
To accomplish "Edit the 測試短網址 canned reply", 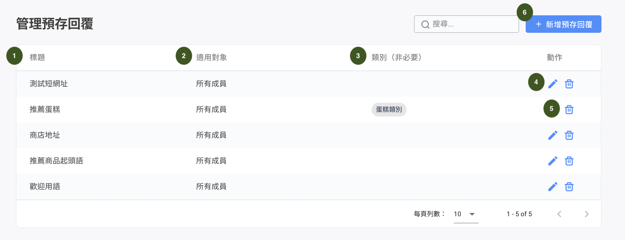I will (553, 84).
